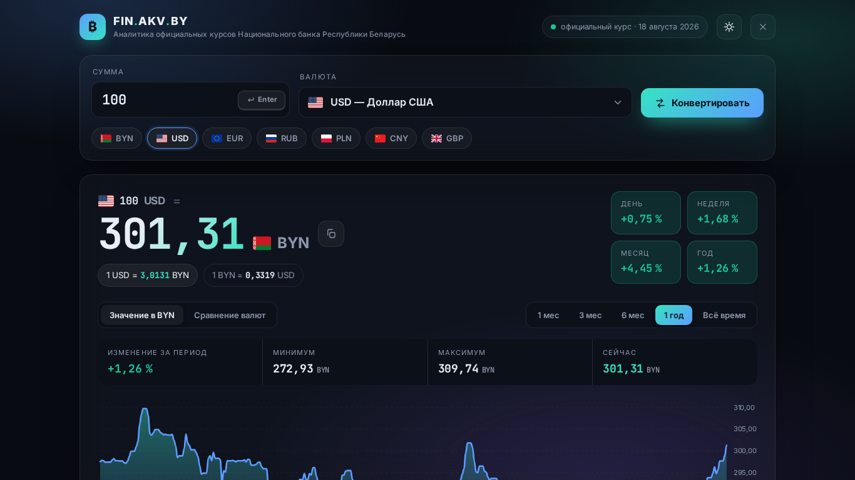Image resolution: width=855 pixels, height=480 pixels.
Task: Select the RUB flag currency chip
Action: tap(282, 138)
